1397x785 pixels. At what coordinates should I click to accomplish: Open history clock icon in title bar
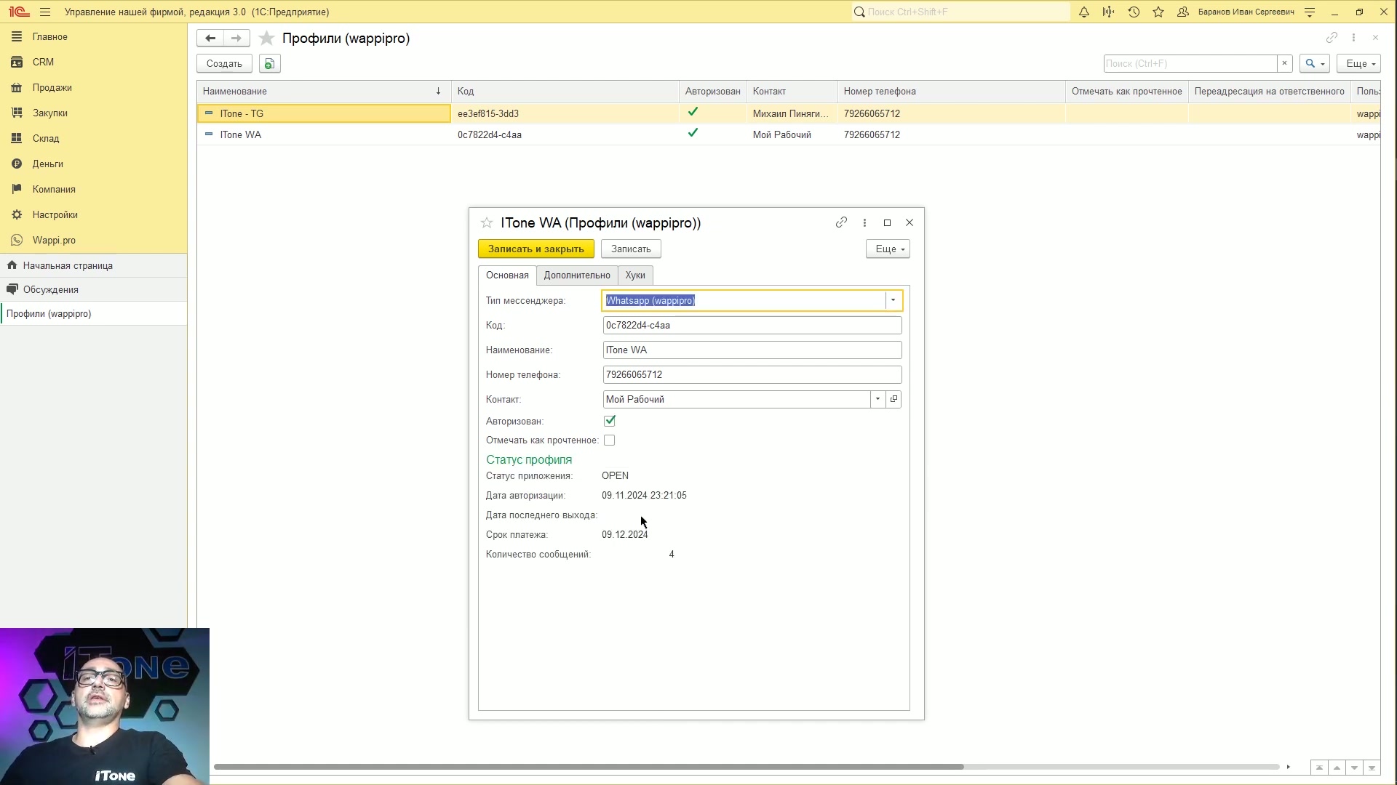(x=1134, y=12)
